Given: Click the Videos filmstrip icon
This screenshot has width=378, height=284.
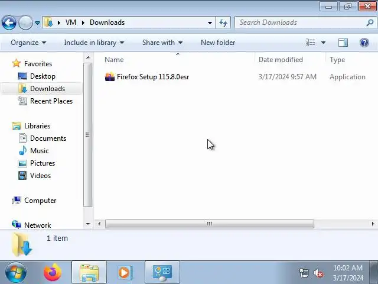Looking at the screenshot, I should (22, 176).
